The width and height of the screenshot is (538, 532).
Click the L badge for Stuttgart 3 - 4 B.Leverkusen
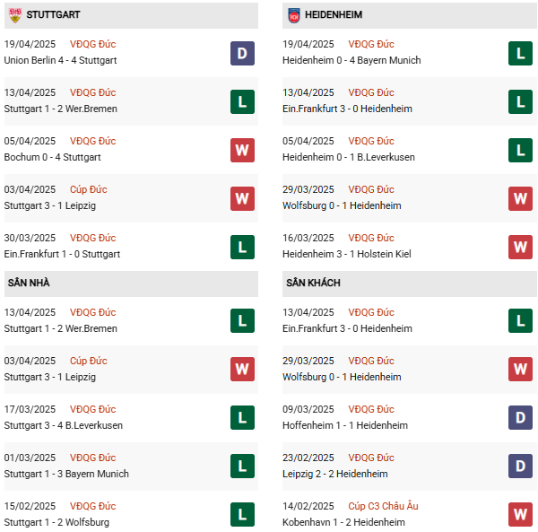[242, 418]
